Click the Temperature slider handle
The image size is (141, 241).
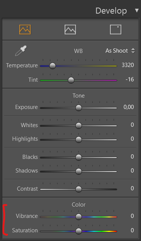click(x=53, y=66)
